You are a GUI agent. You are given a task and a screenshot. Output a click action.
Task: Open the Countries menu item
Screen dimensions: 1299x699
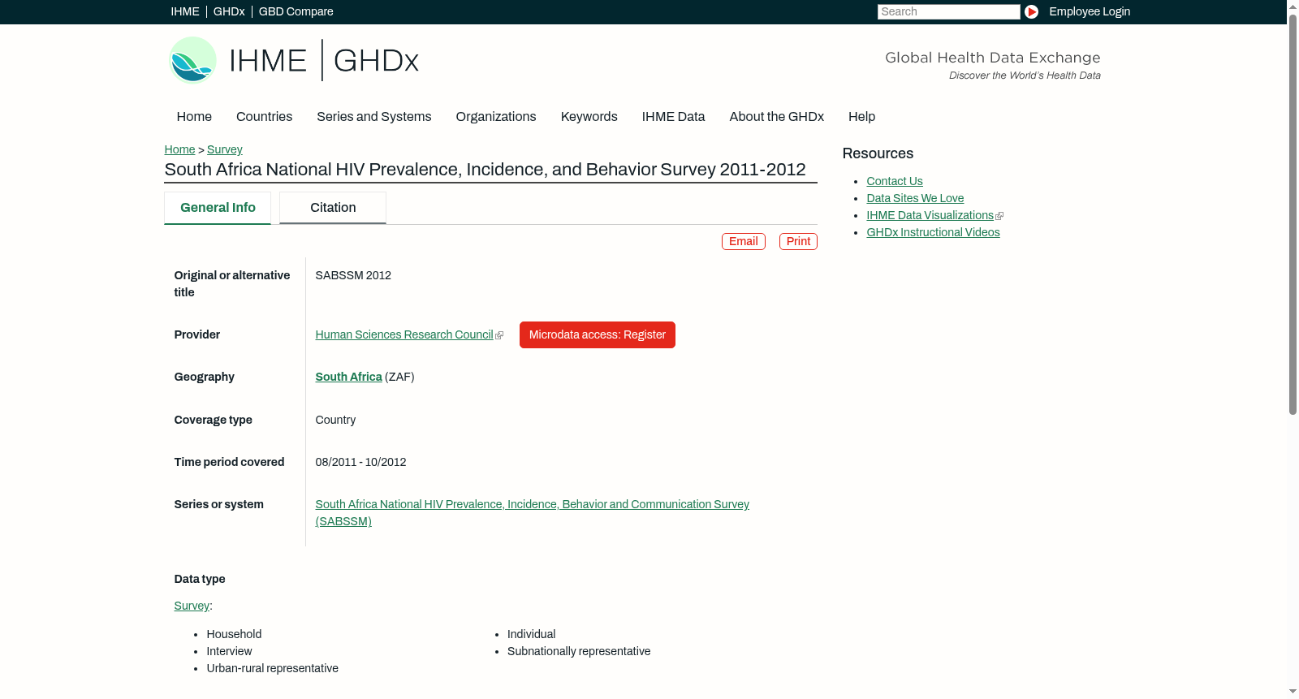(264, 116)
